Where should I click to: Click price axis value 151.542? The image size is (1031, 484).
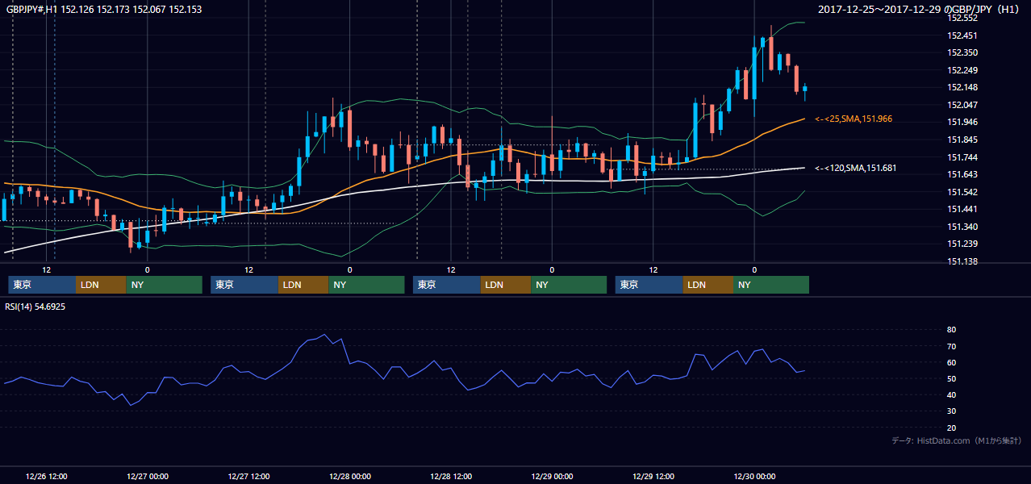[962, 192]
